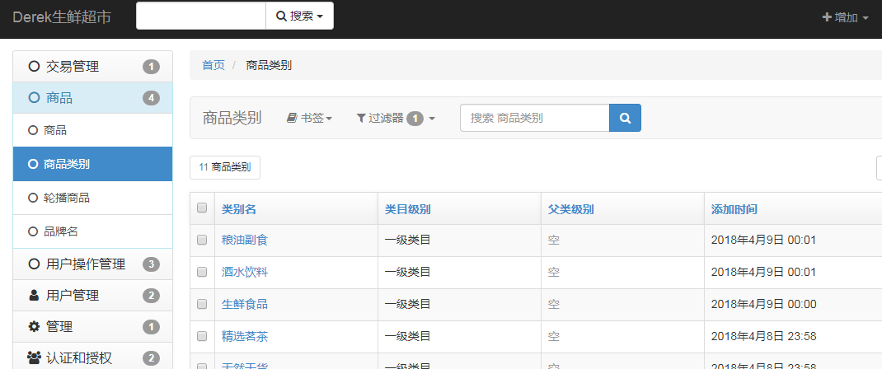Click the magnifier icon in the top search button
This screenshot has width=882, height=369.
click(281, 16)
